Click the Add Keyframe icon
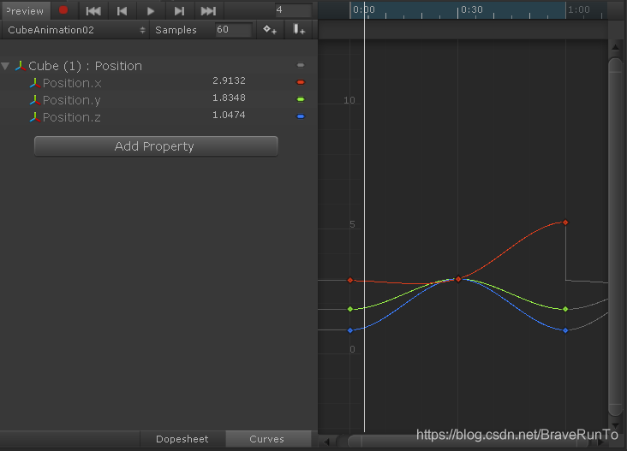The width and height of the screenshot is (627, 451). (x=270, y=30)
